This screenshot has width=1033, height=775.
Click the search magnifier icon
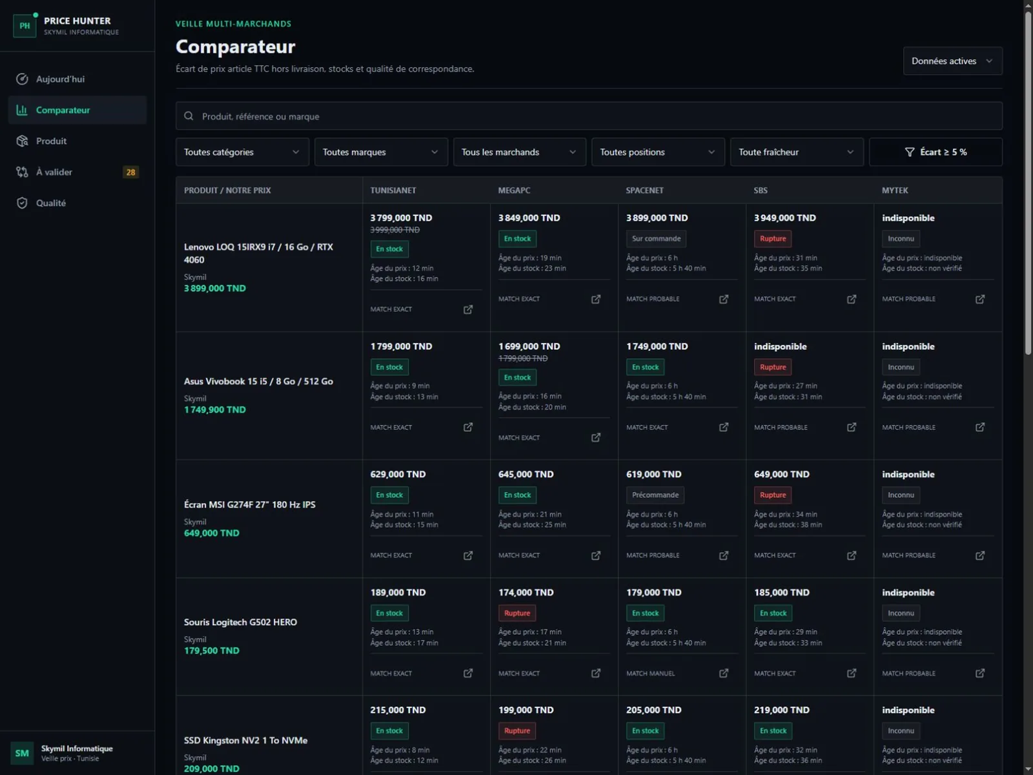point(189,116)
